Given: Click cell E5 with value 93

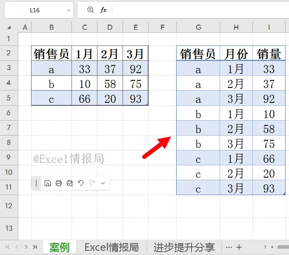Looking at the screenshot, I should pyautogui.click(x=135, y=98).
